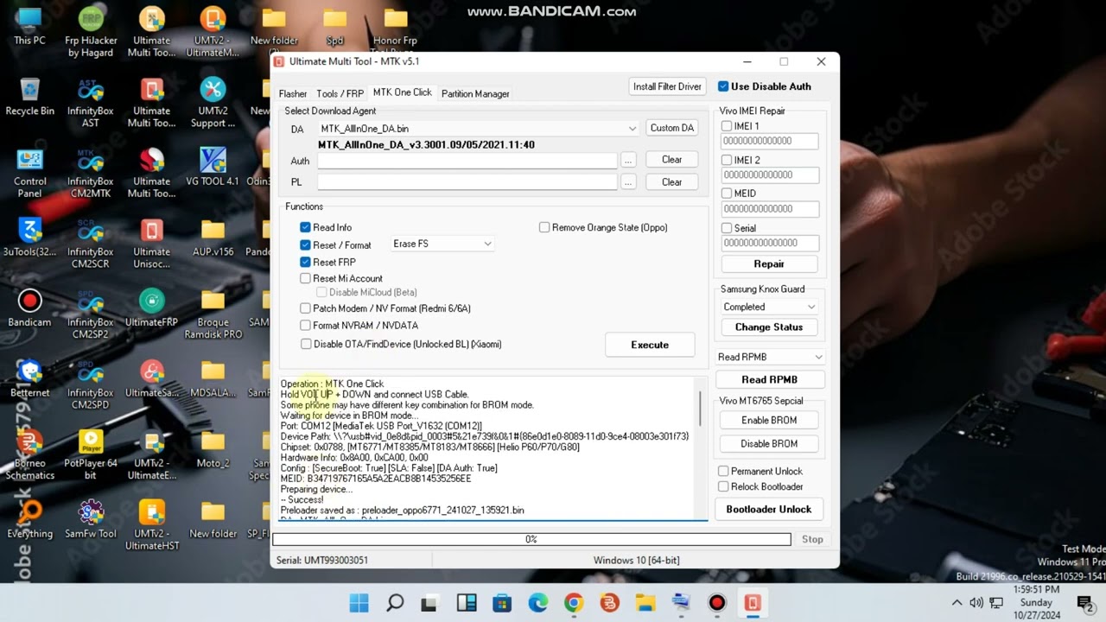Open Borneo Schematics desktop shortcut

click(29, 455)
